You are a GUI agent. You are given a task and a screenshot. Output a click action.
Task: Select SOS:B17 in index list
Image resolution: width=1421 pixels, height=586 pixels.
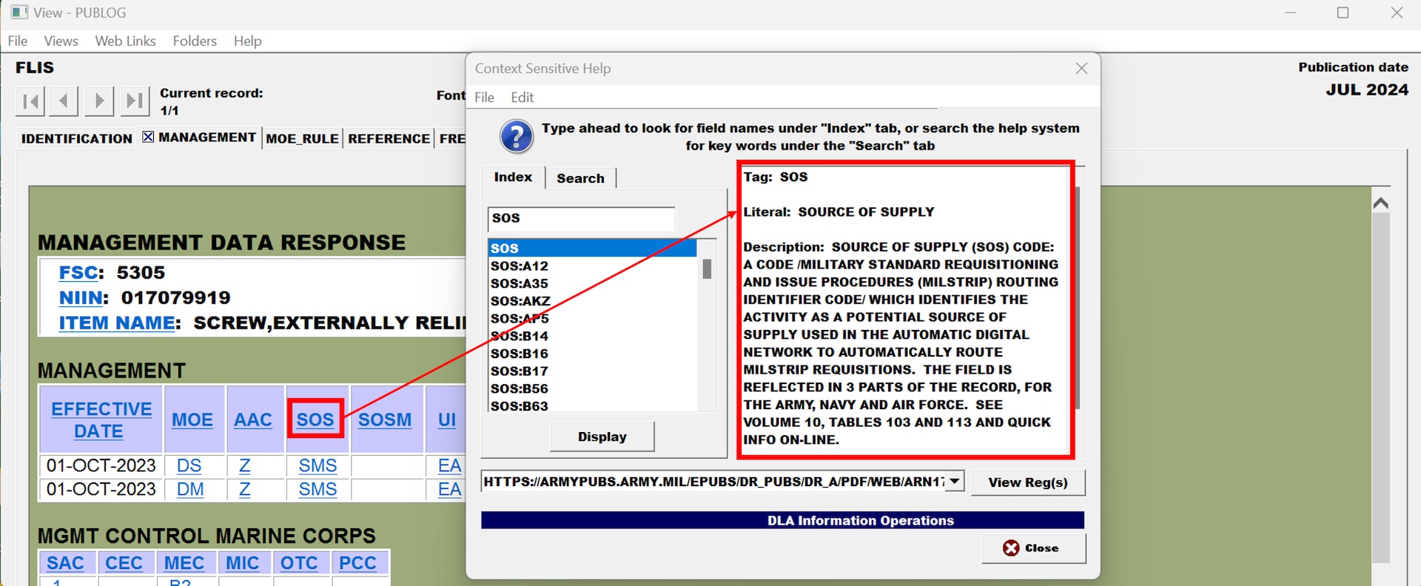tap(592, 371)
